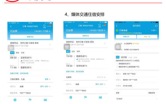Click 宝安机场T3 departure at 08:30
This screenshot has width=166, height=104.
coord(26,58)
